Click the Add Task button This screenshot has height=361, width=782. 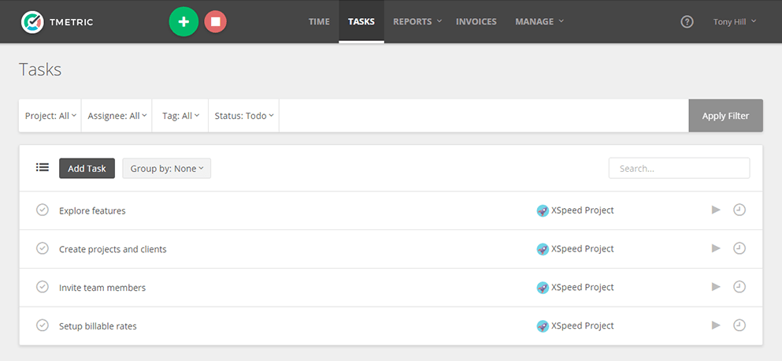pyautogui.click(x=87, y=169)
